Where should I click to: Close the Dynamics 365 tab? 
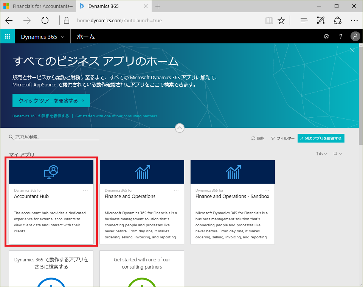pos(146,6)
